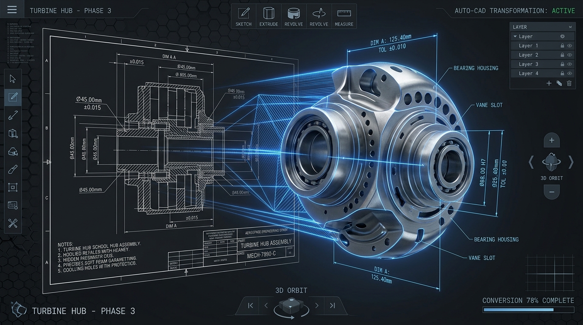Unlock Layer 1 with lock icon
583x325 pixels.
pyautogui.click(x=562, y=46)
